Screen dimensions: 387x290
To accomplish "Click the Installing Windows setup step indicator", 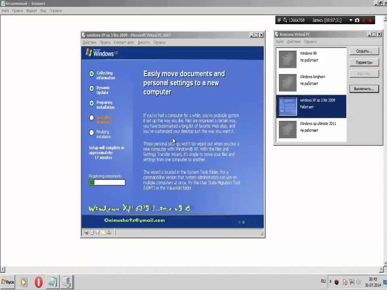I will (92, 118).
